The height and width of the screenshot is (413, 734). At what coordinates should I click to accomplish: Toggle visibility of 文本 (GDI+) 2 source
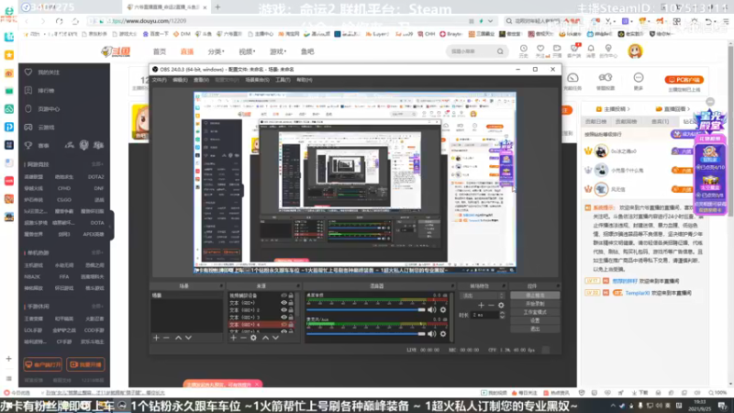click(284, 310)
